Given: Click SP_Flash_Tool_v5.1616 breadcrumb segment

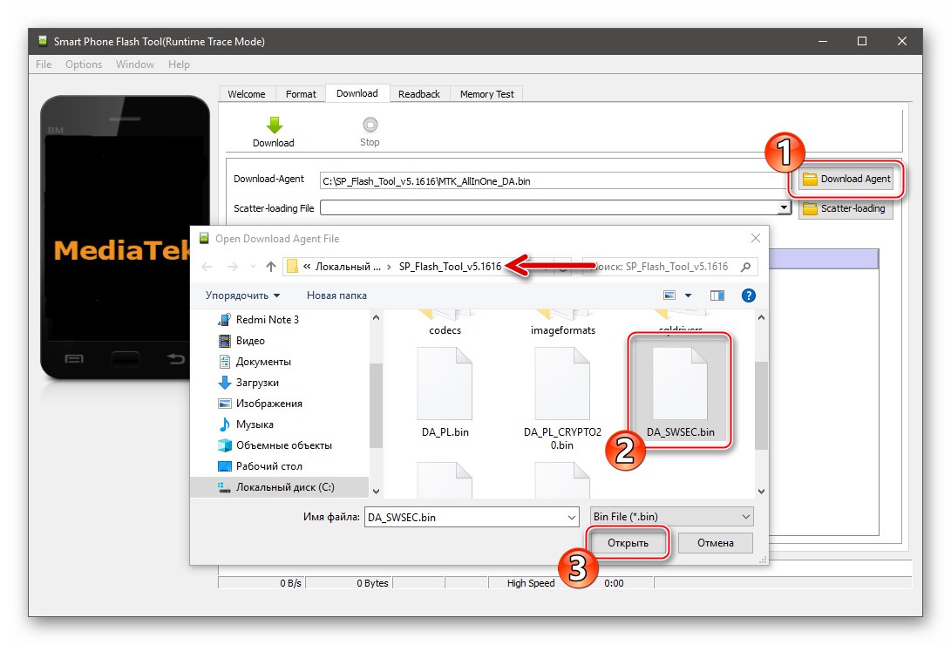Looking at the screenshot, I should [x=450, y=267].
